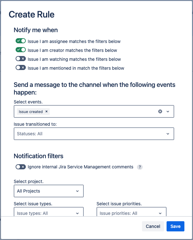This screenshot has height=240, width=193.
Task: Clear all selected events
Action: tap(160, 111)
